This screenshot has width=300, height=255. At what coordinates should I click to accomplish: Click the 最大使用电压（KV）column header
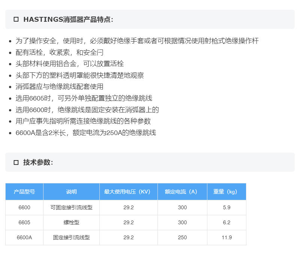[129, 192]
